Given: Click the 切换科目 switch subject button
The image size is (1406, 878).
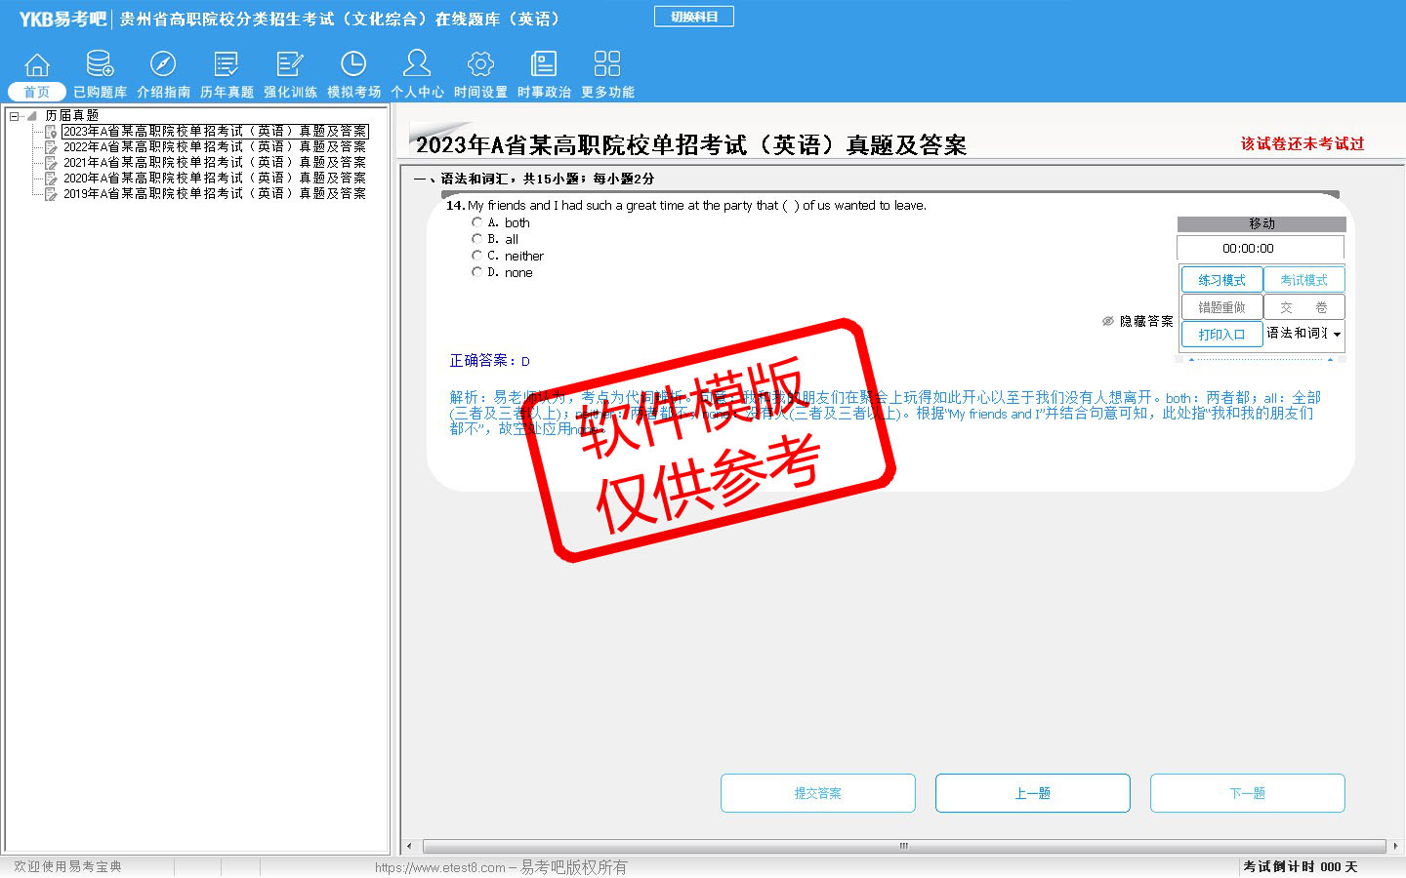Looking at the screenshot, I should 693,17.
